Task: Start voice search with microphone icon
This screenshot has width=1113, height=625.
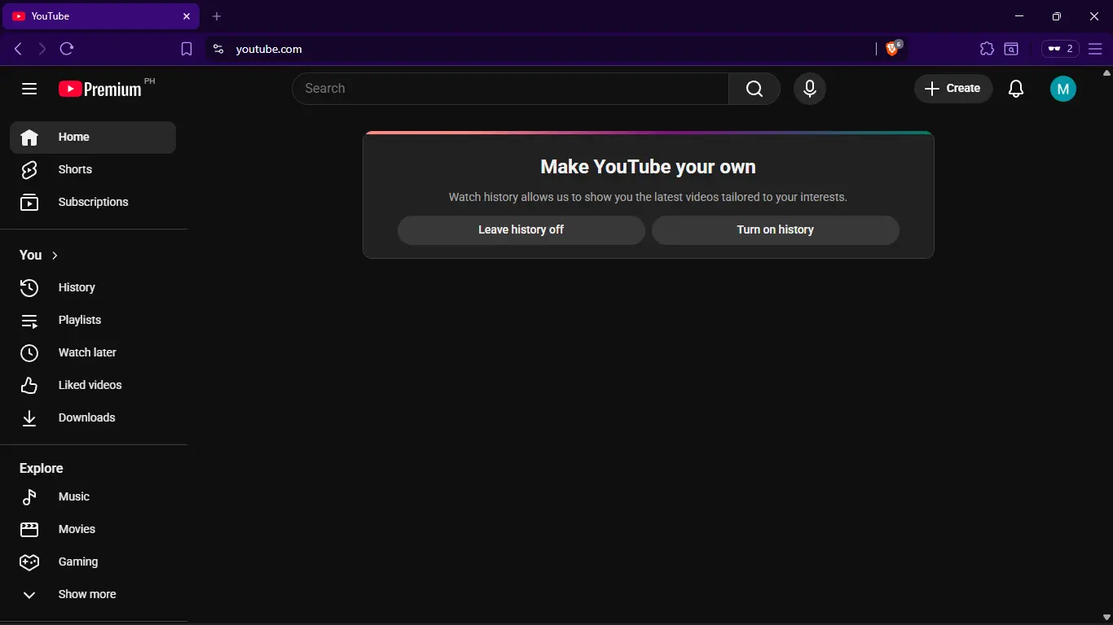Action: (x=810, y=89)
